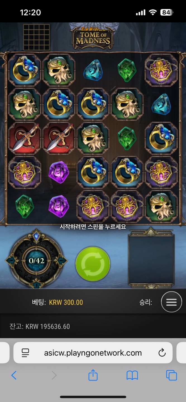
Task: Tap the green spin button
Action: pyautogui.click(x=93, y=264)
